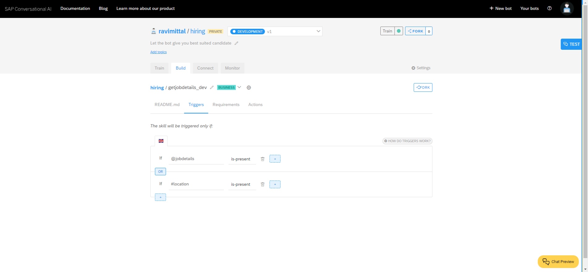Open the is-present dropdown for #location

pos(242,185)
